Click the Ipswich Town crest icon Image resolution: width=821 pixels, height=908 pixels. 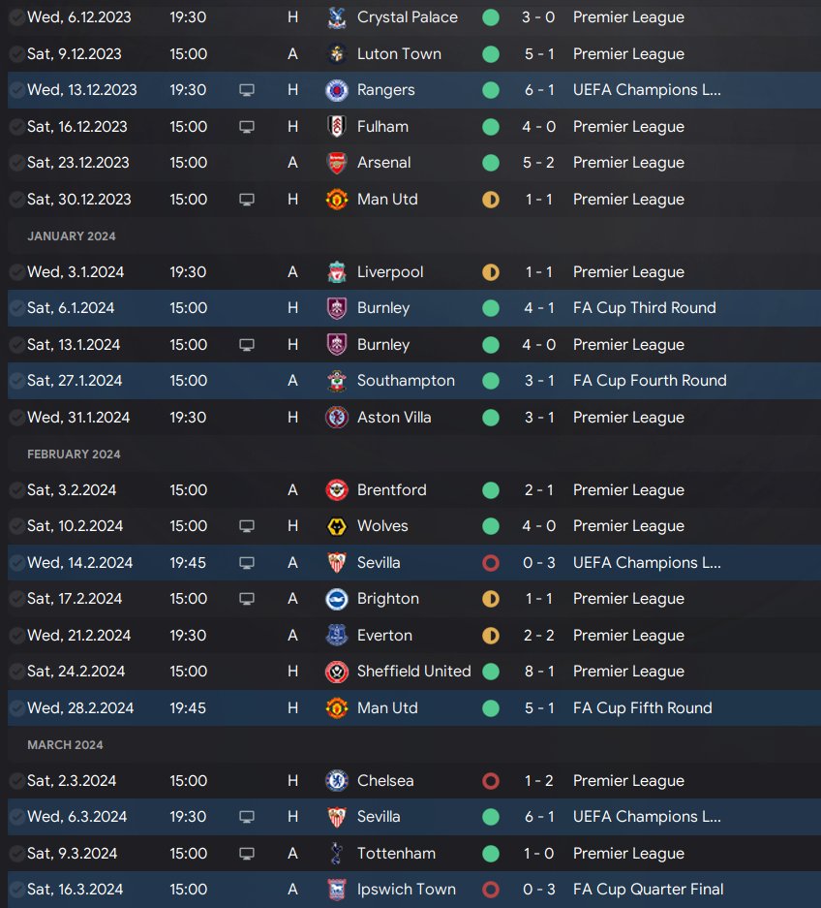[337, 890]
